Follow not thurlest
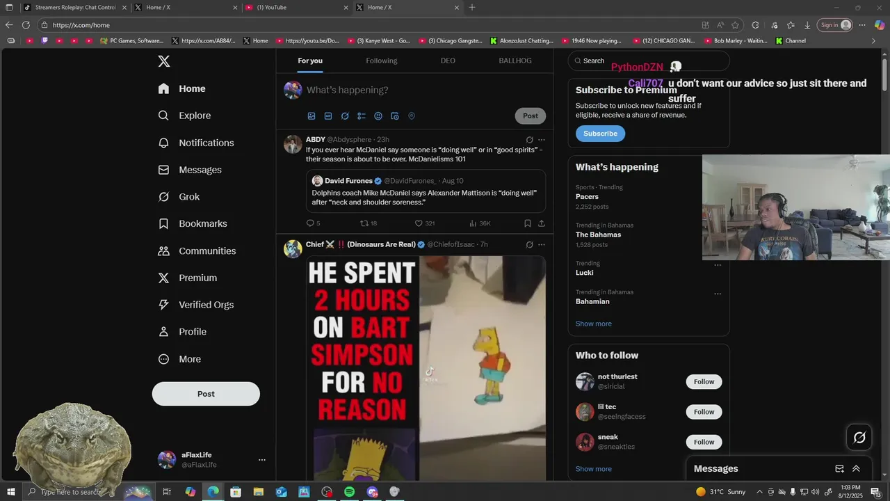The width and height of the screenshot is (890, 501). pyautogui.click(x=704, y=382)
